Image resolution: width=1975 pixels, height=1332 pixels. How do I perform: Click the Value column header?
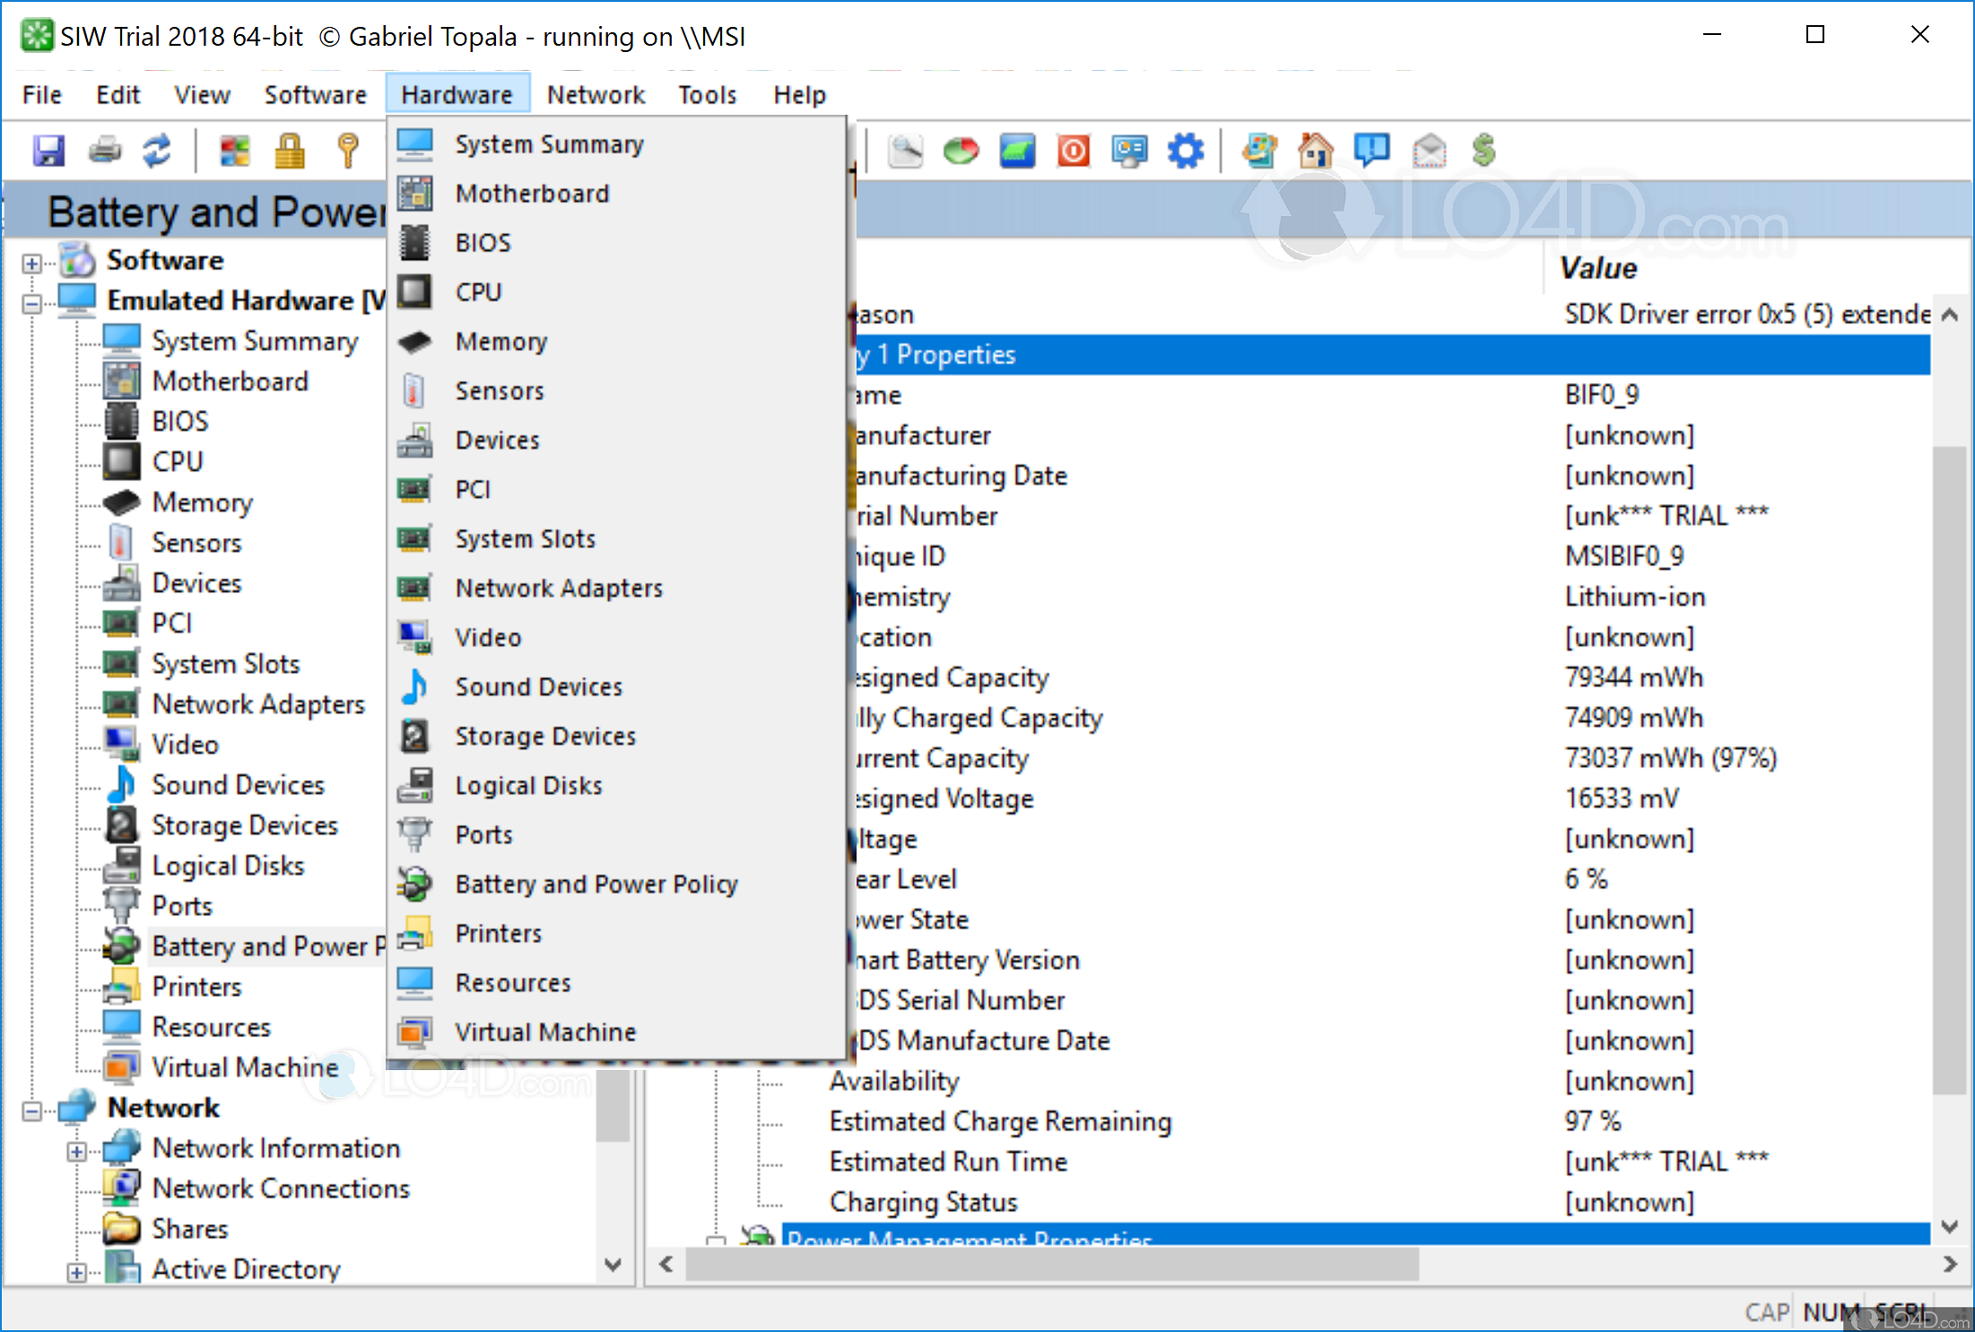1598,268
